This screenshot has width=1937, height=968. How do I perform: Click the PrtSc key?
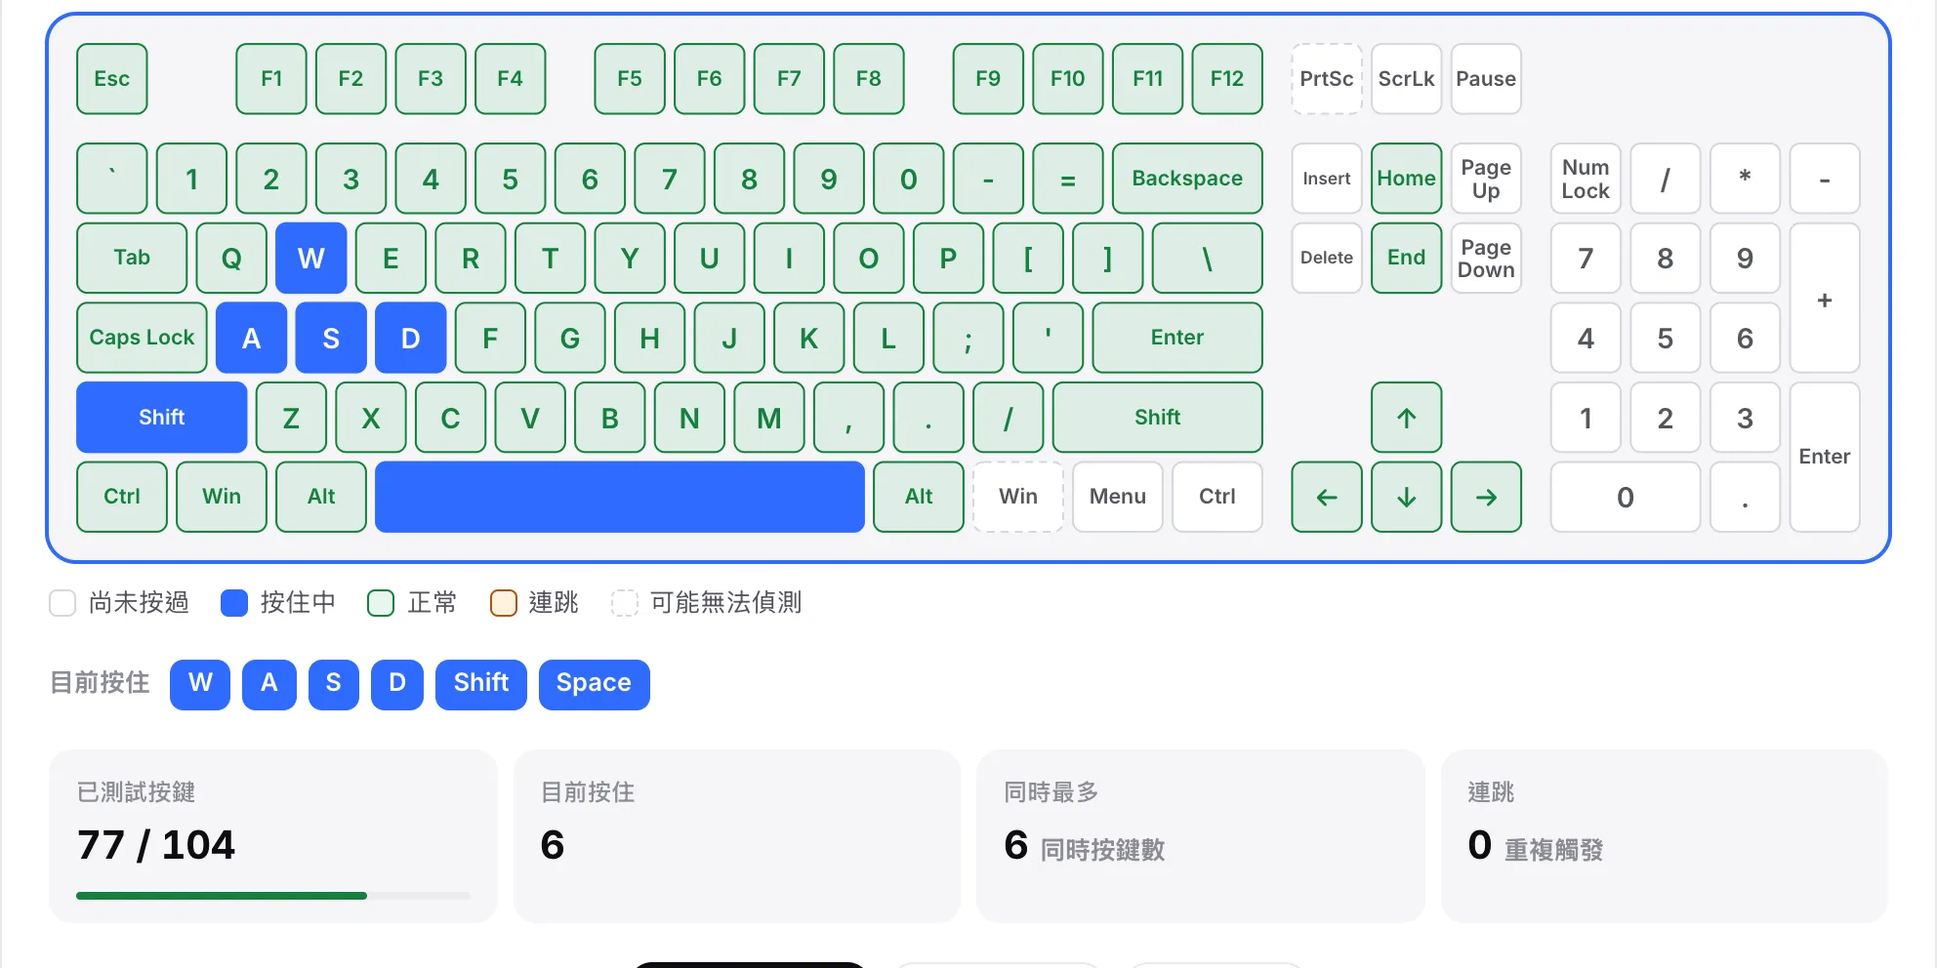tap(1326, 79)
